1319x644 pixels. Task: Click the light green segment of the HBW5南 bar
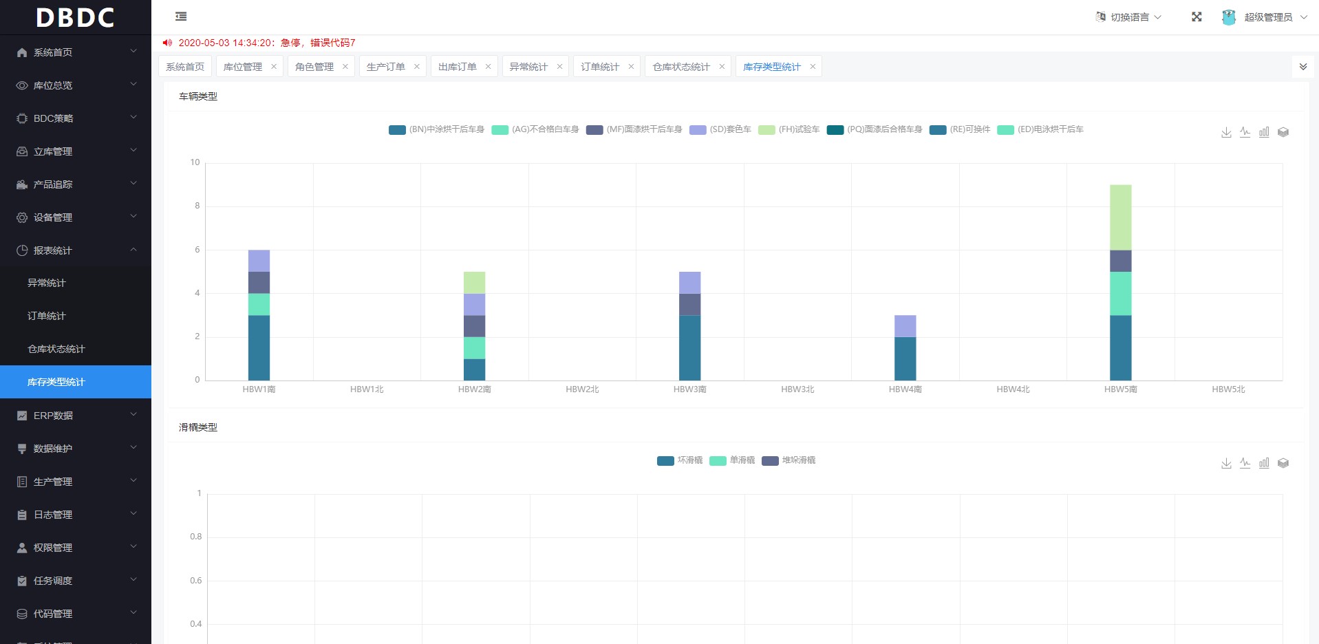pos(1120,217)
